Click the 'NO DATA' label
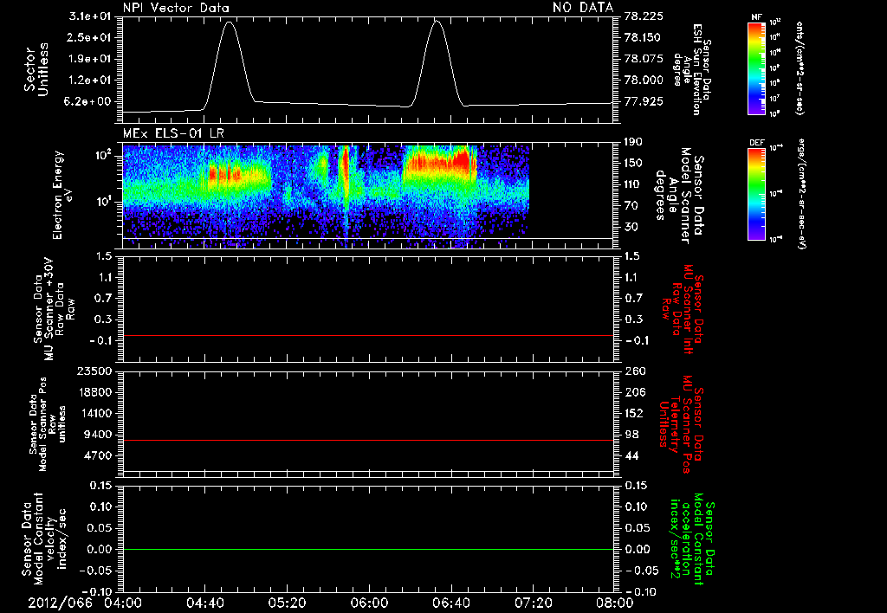Image resolution: width=887 pixels, height=613 pixels. [x=583, y=7]
